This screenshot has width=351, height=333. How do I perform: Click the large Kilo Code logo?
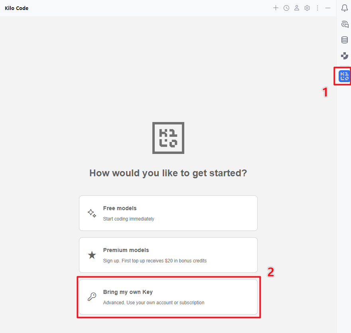(x=168, y=138)
